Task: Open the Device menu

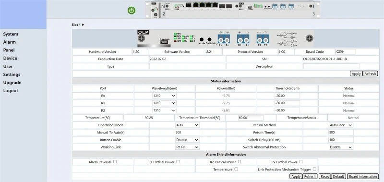Action: click(x=10, y=58)
